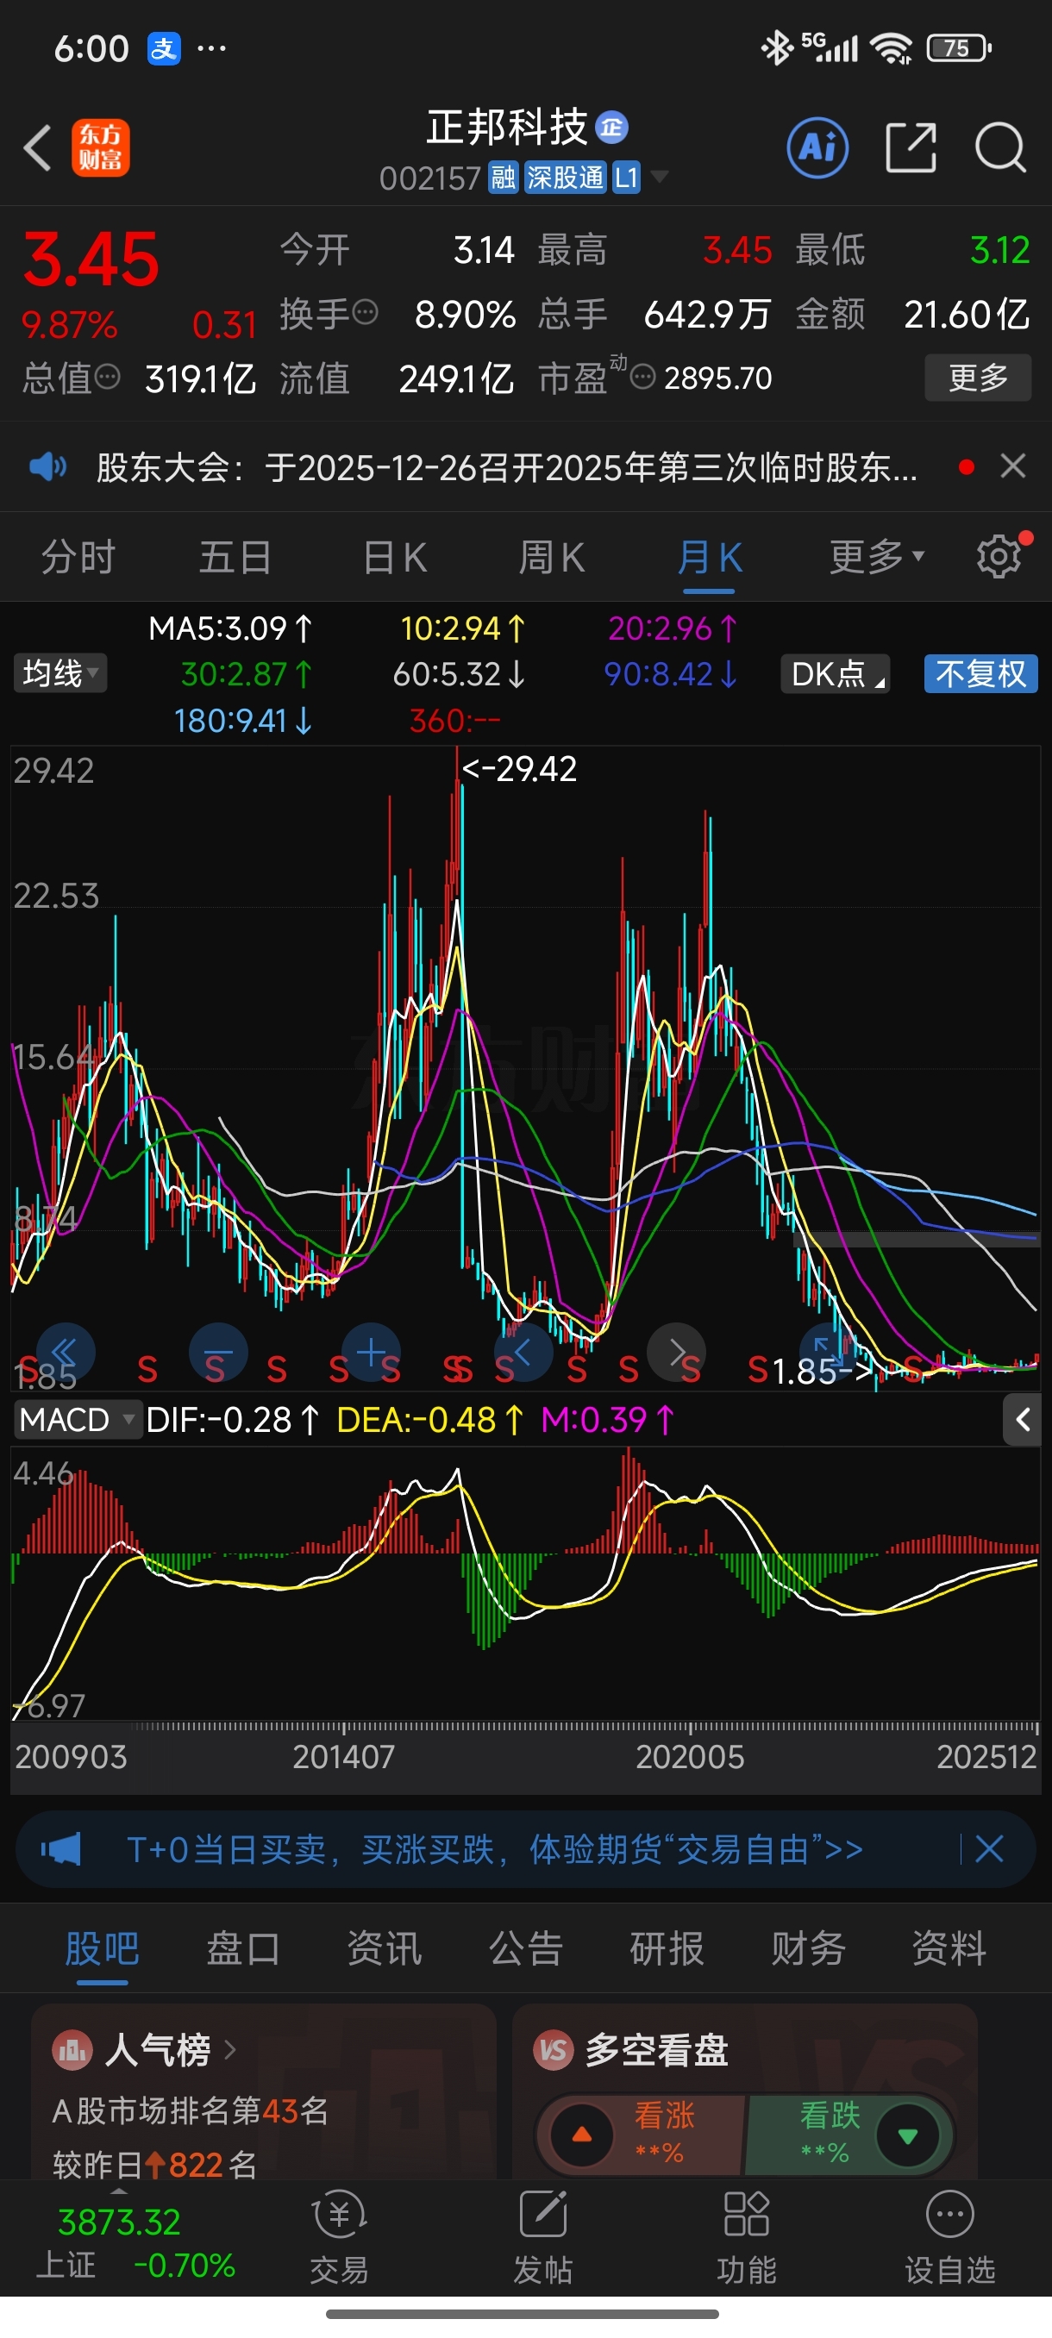Viewport: 1052px width, 2338px height.
Task: Open the 财务 tab
Action: coord(808,1947)
